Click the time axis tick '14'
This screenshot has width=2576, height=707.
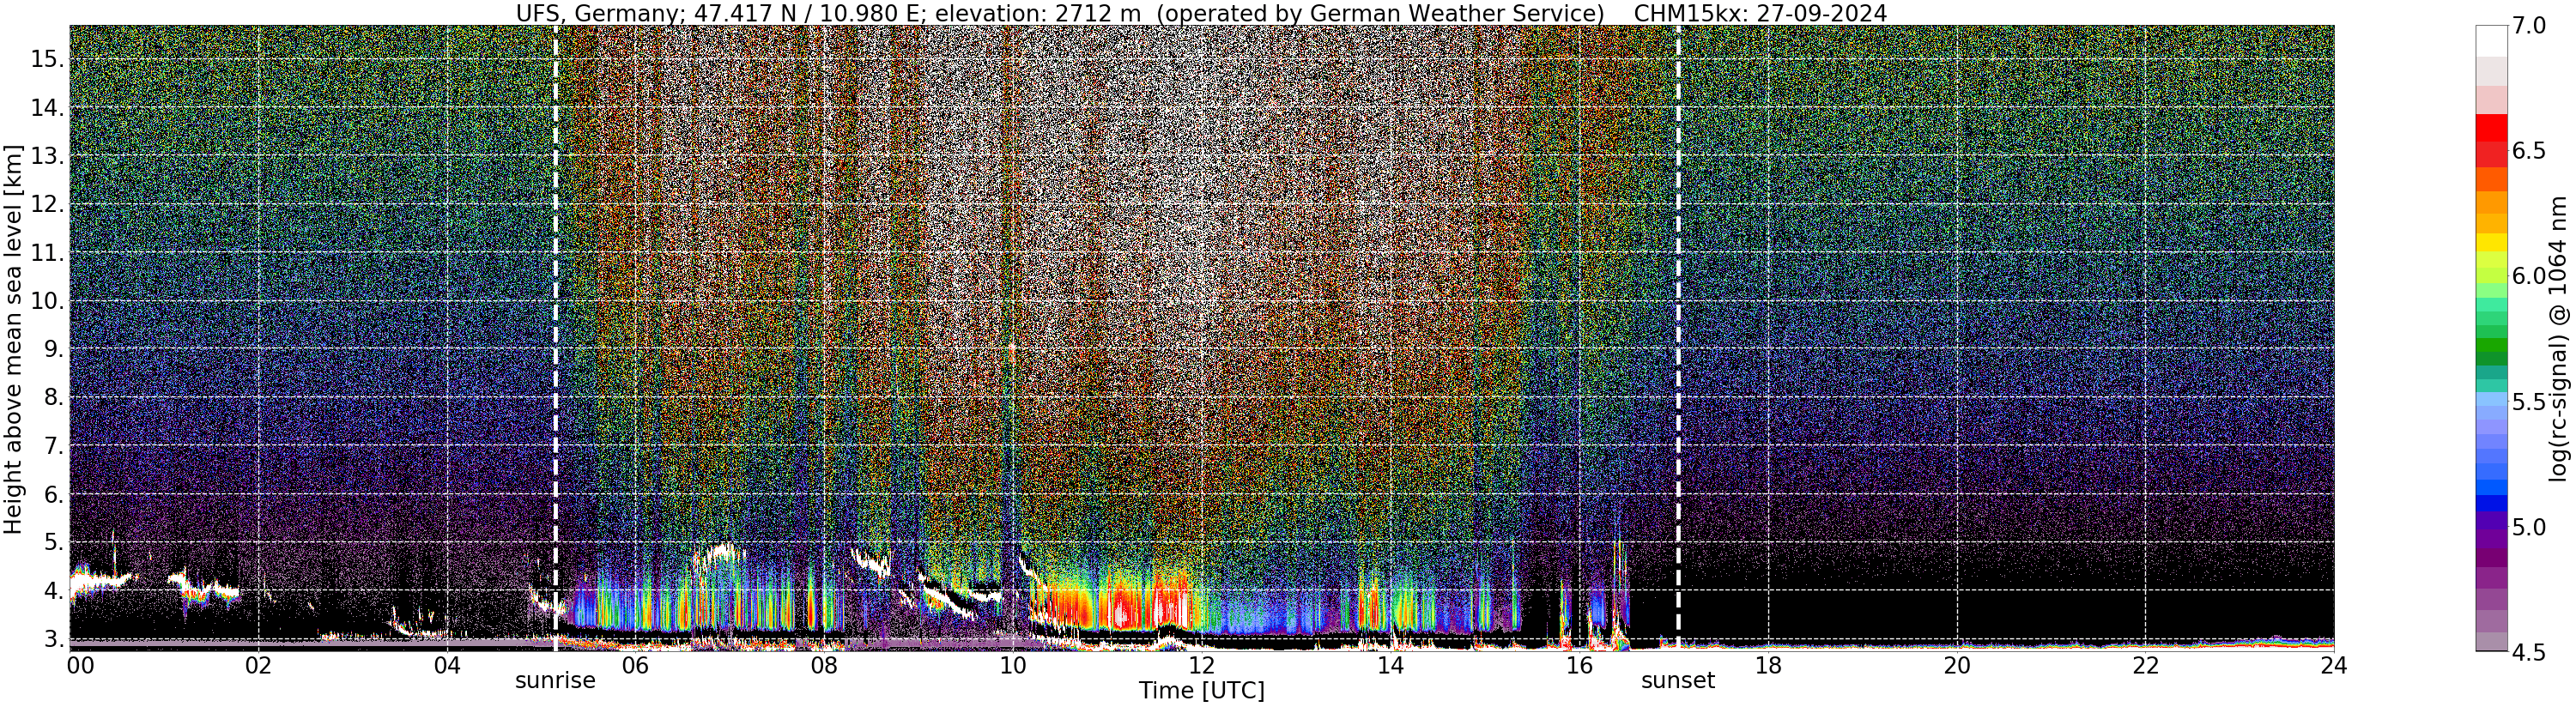[x=1390, y=666]
